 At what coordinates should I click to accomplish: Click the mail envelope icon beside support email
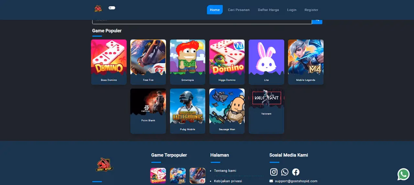(271, 181)
